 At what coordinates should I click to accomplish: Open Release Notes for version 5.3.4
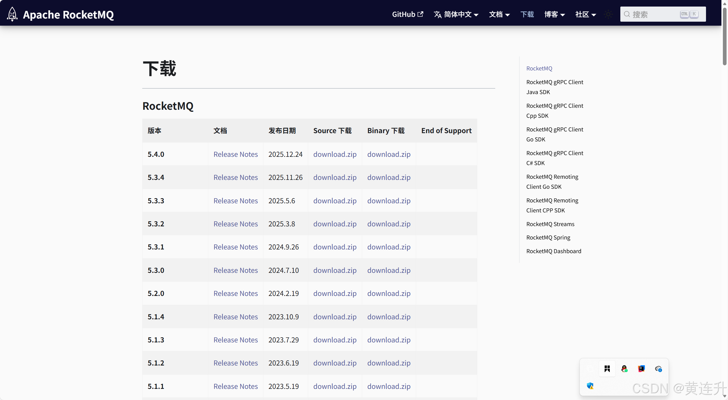(x=236, y=177)
